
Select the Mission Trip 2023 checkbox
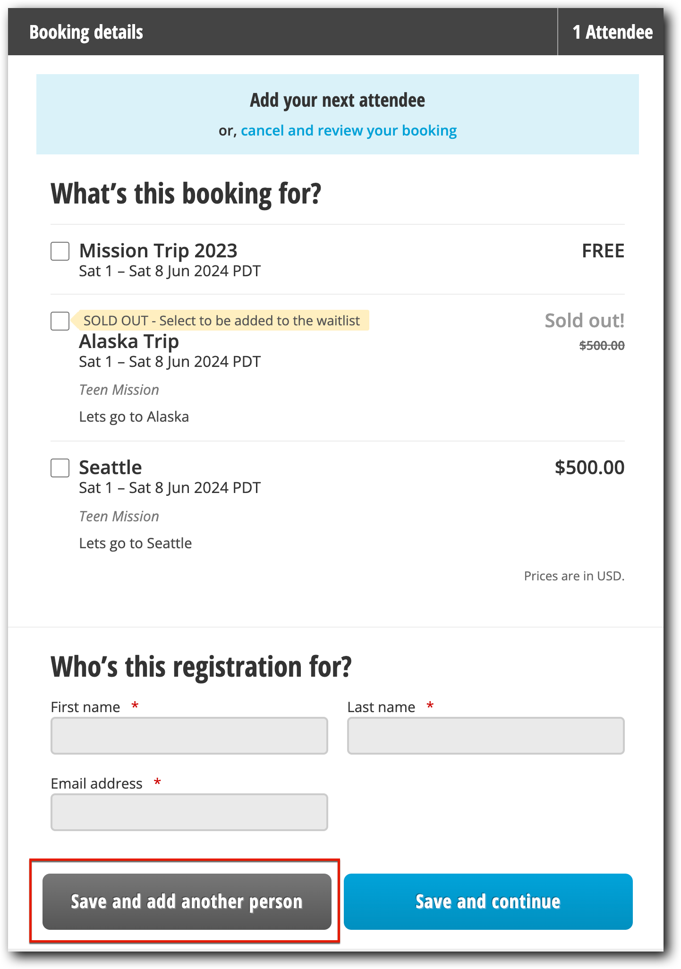pyautogui.click(x=60, y=252)
